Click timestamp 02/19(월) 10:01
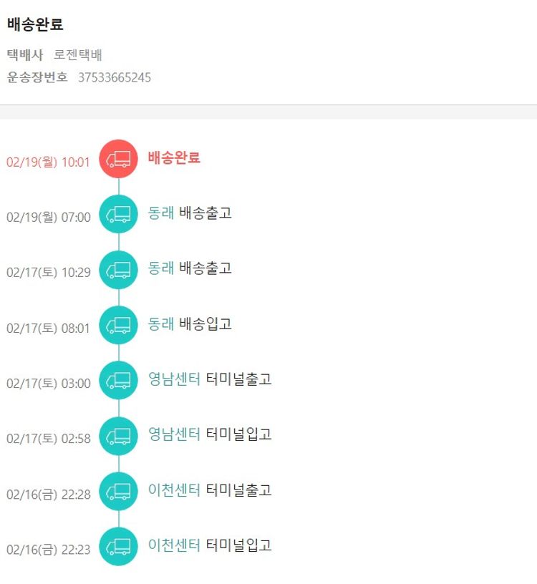 49,162
